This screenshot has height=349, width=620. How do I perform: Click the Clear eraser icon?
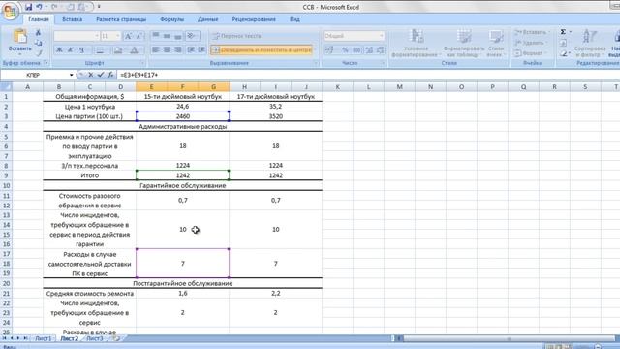click(x=563, y=53)
